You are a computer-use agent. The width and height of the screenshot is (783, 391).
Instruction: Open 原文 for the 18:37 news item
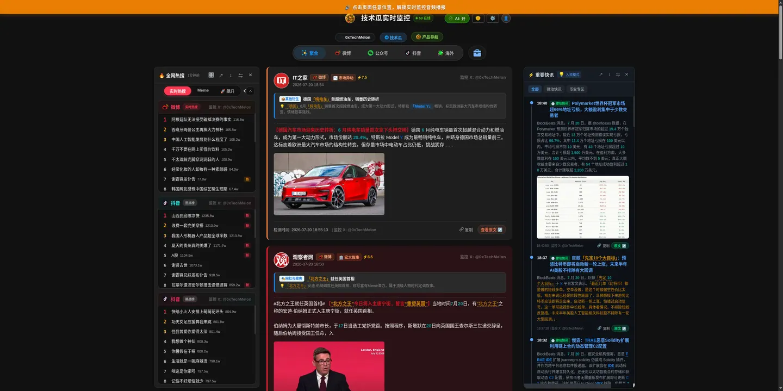click(620, 328)
